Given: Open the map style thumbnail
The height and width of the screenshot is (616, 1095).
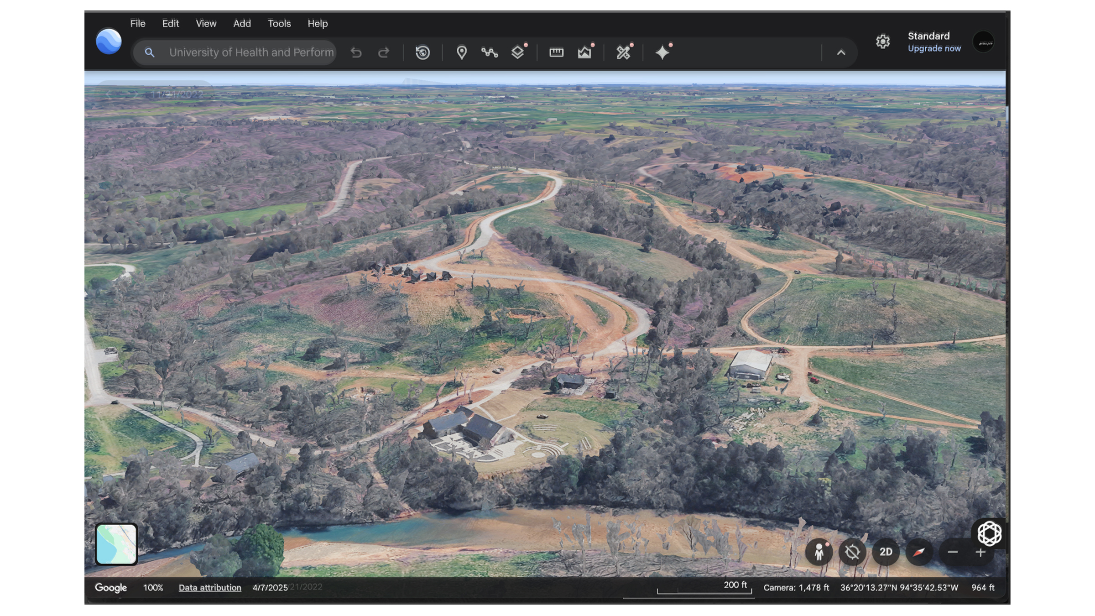Looking at the screenshot, I should point(116,544).
